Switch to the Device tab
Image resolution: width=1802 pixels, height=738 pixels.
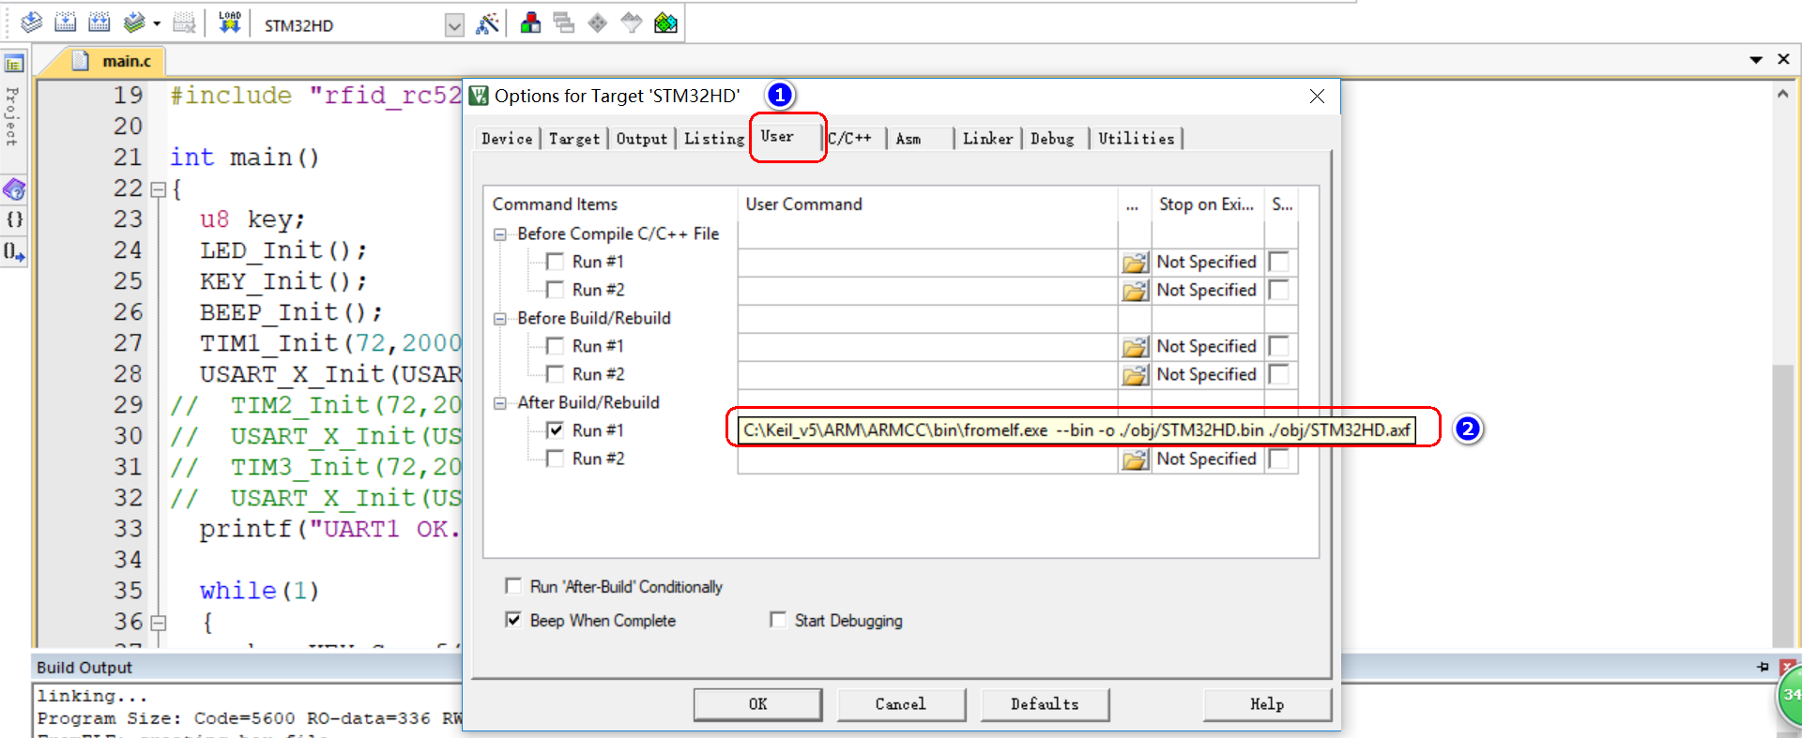pyautogui.click(x=507, y=139)
